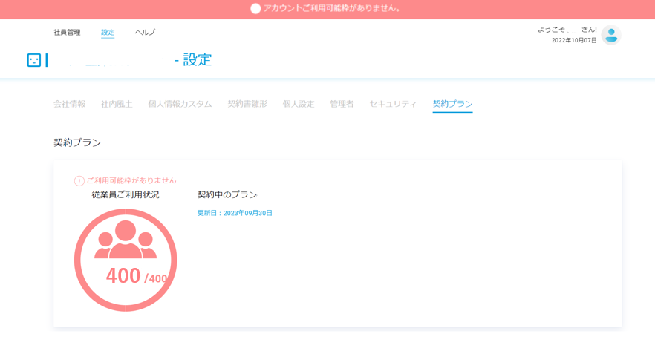
Task: Switch to the 管理者 tab
Action: pyautogui.click(x=342, y=104)
